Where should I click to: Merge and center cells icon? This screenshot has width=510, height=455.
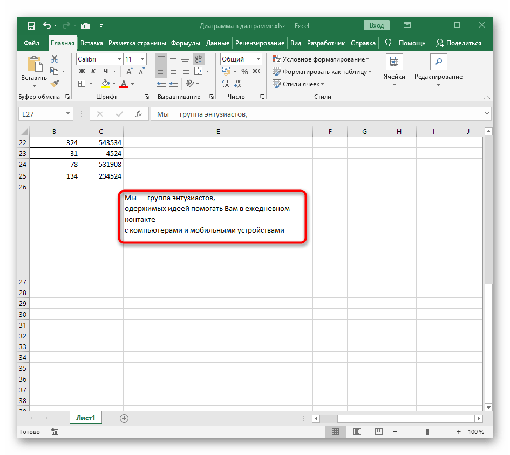tap(198, 71)
